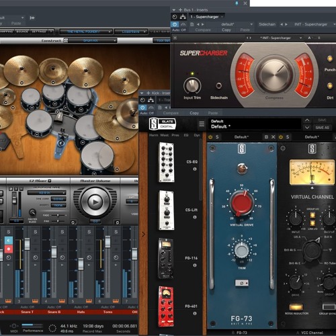This screenshot has height=336, width=336.
Task: Toggle the phase switch on FG-73
Action: [242, 283]
